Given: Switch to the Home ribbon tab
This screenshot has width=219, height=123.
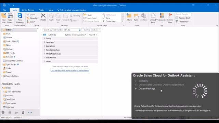Looking at the screenshot, I should [14, 10].
